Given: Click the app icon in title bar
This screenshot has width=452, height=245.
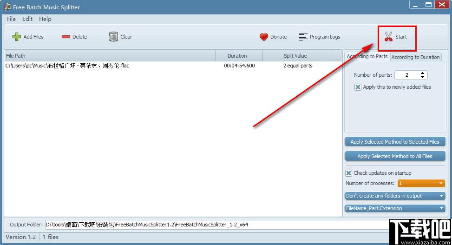Looking at the screenshot, I should pos(7,7).
